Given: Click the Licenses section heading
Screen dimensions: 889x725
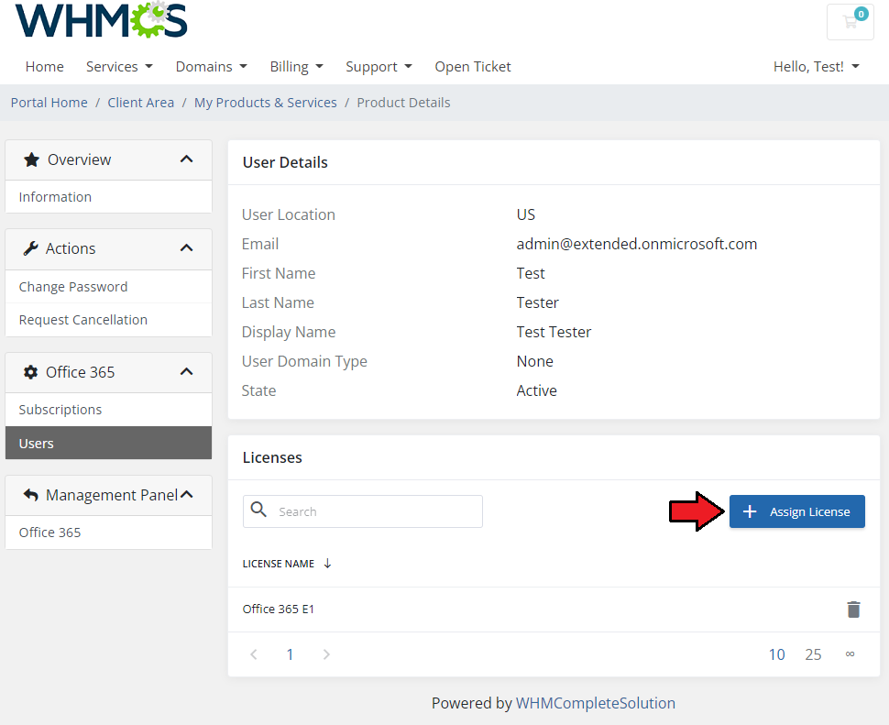Looking at the screenshot, I should (272, 457).
